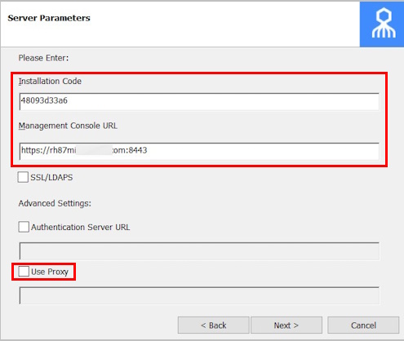Enable the SSL/LDAPS checkbox
This screenshot has width=404, height=341.
23,177
